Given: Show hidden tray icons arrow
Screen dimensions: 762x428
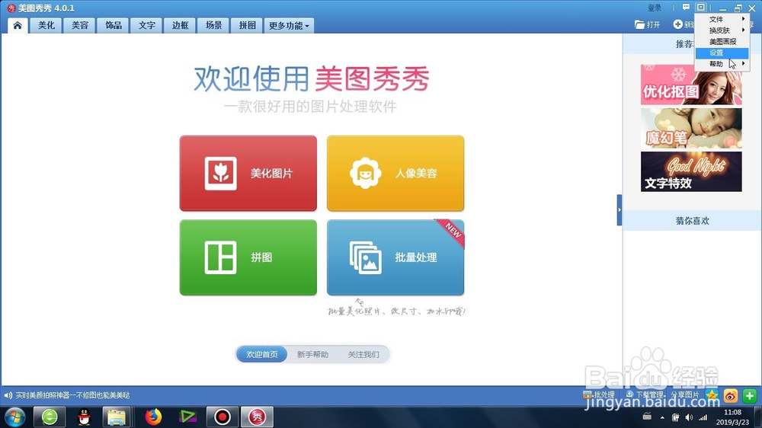Looking at the screenshot, I should coord(662,417).
